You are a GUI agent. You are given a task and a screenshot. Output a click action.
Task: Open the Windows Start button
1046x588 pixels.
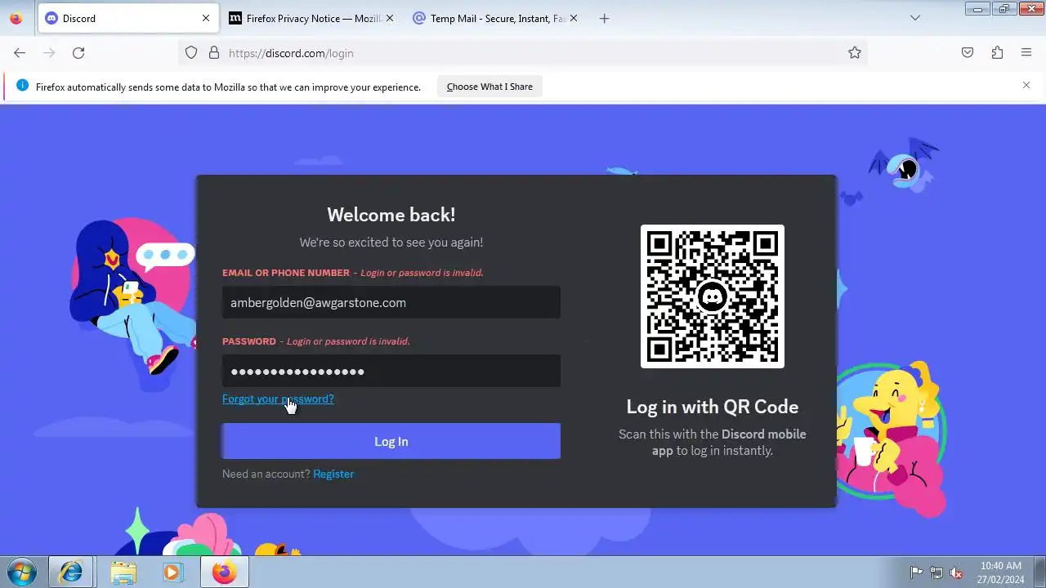[22, 572]
